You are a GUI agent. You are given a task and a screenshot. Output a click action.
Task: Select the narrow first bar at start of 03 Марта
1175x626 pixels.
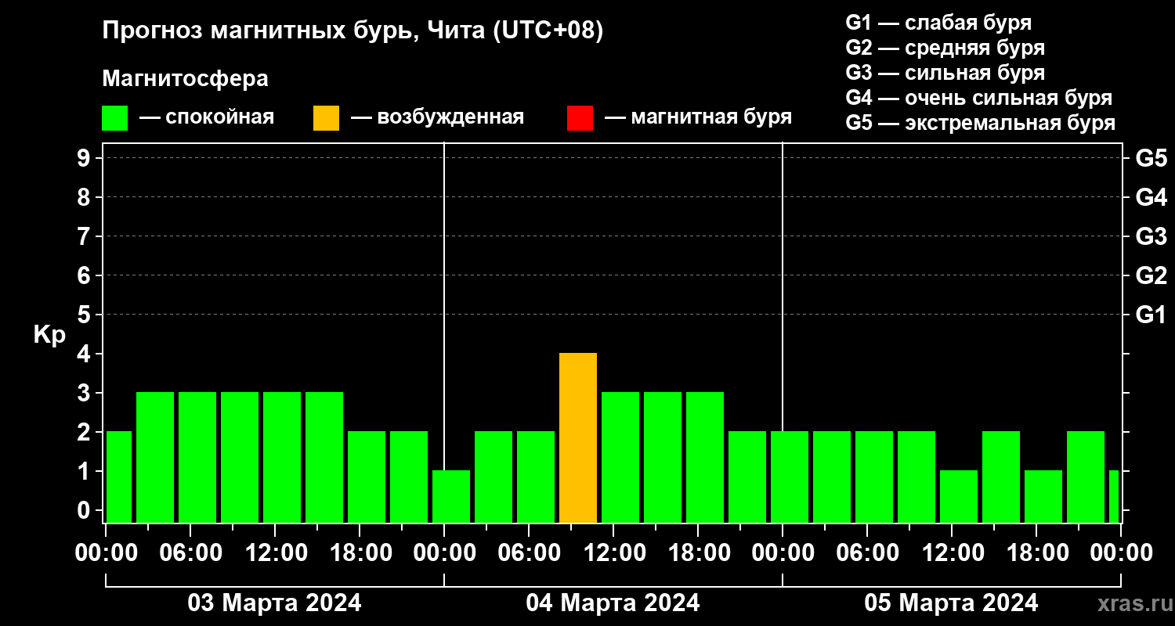coord(119,477)
